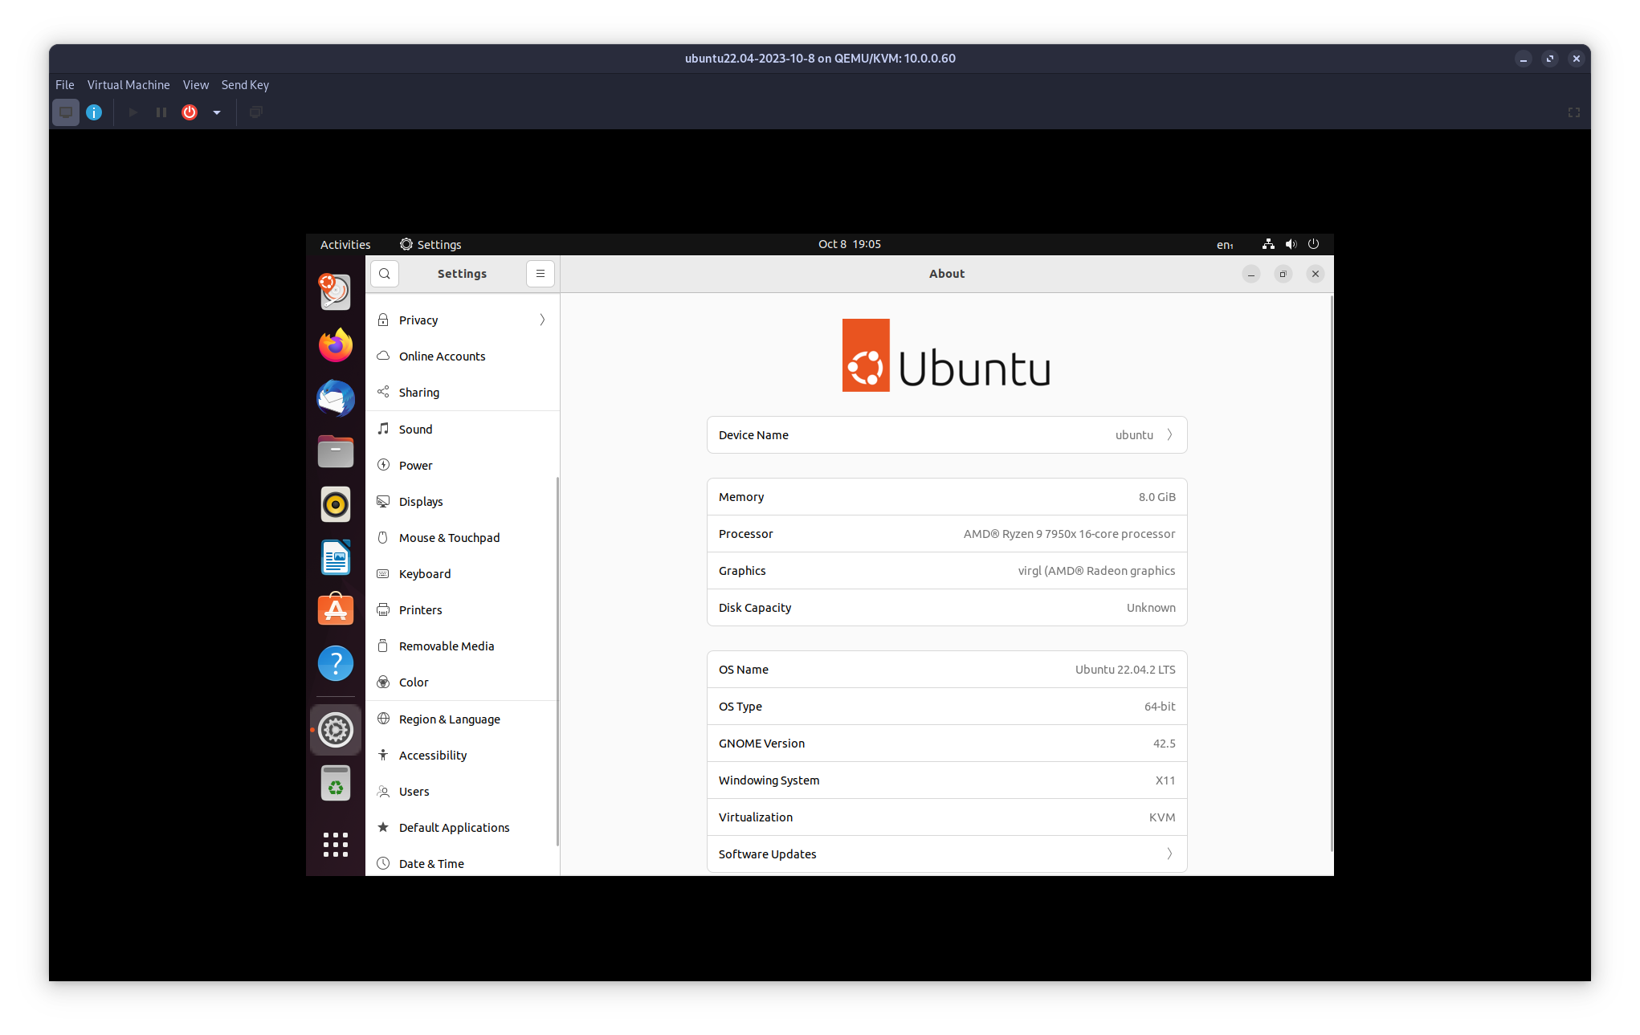Click the virt-manager power-off icon

[190, 112]
